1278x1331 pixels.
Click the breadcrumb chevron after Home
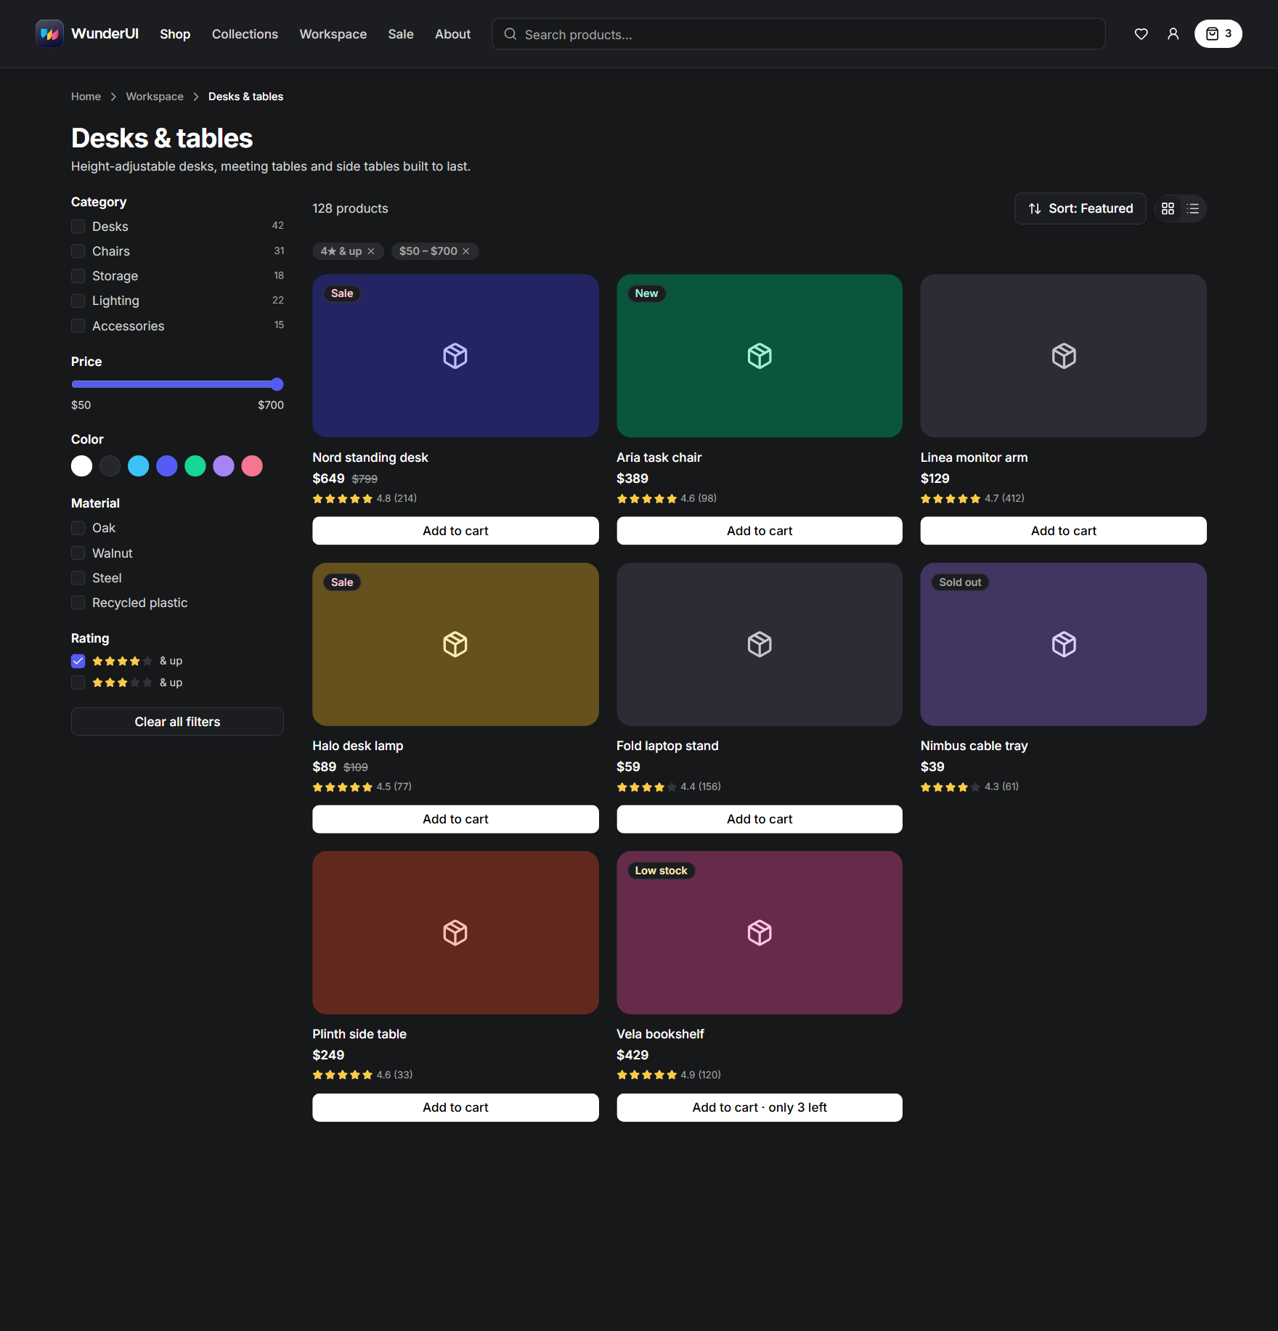pyautogui.click(x=113, y=97)
